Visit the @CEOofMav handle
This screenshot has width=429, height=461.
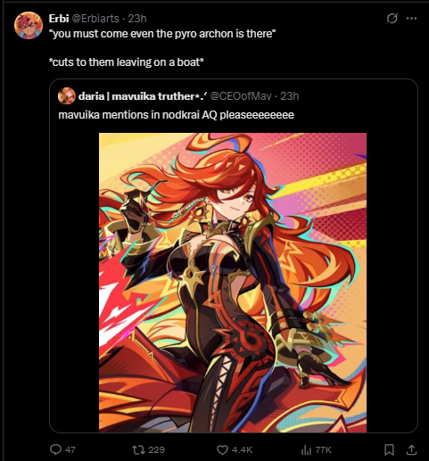click(241, 96)
